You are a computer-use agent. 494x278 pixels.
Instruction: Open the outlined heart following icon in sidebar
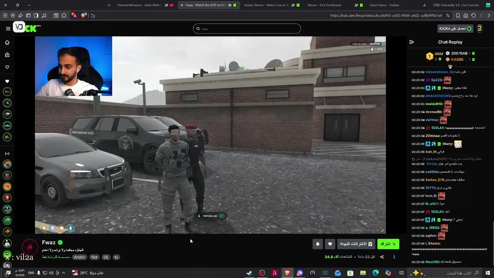point(7,67)
